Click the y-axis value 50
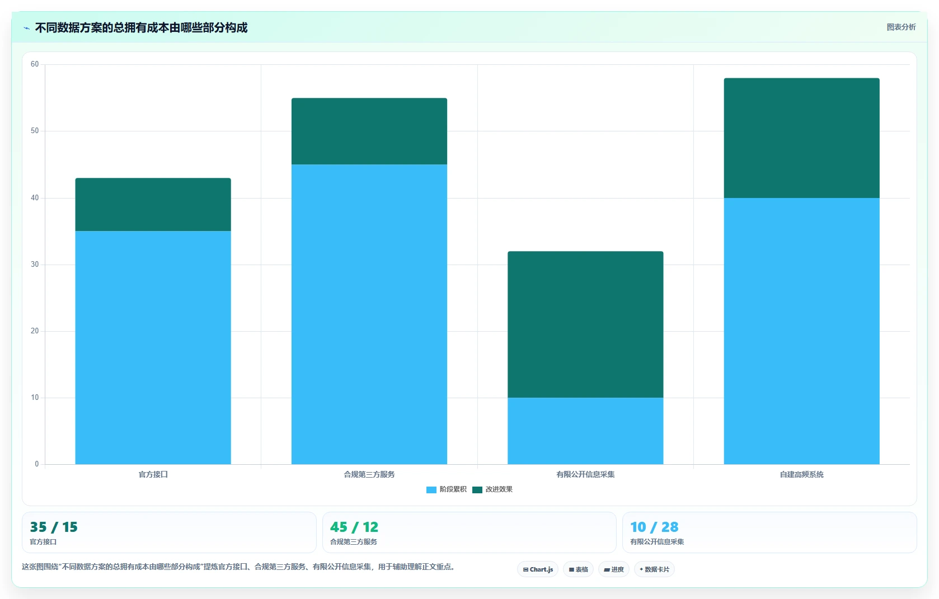 pos(35,131)
